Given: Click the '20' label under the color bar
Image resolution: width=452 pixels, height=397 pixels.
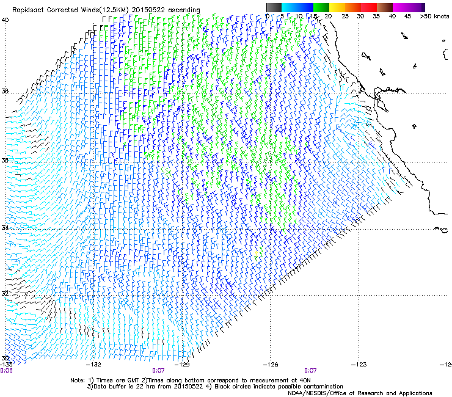Looking at the screenshot, I should pos(328,16).
